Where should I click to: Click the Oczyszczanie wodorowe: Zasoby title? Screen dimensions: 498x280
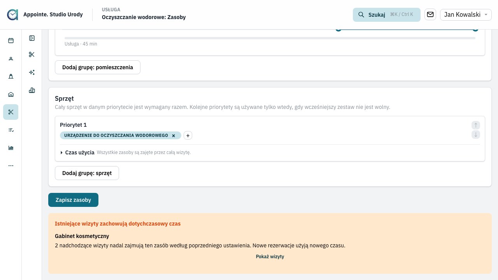point(144,17)
